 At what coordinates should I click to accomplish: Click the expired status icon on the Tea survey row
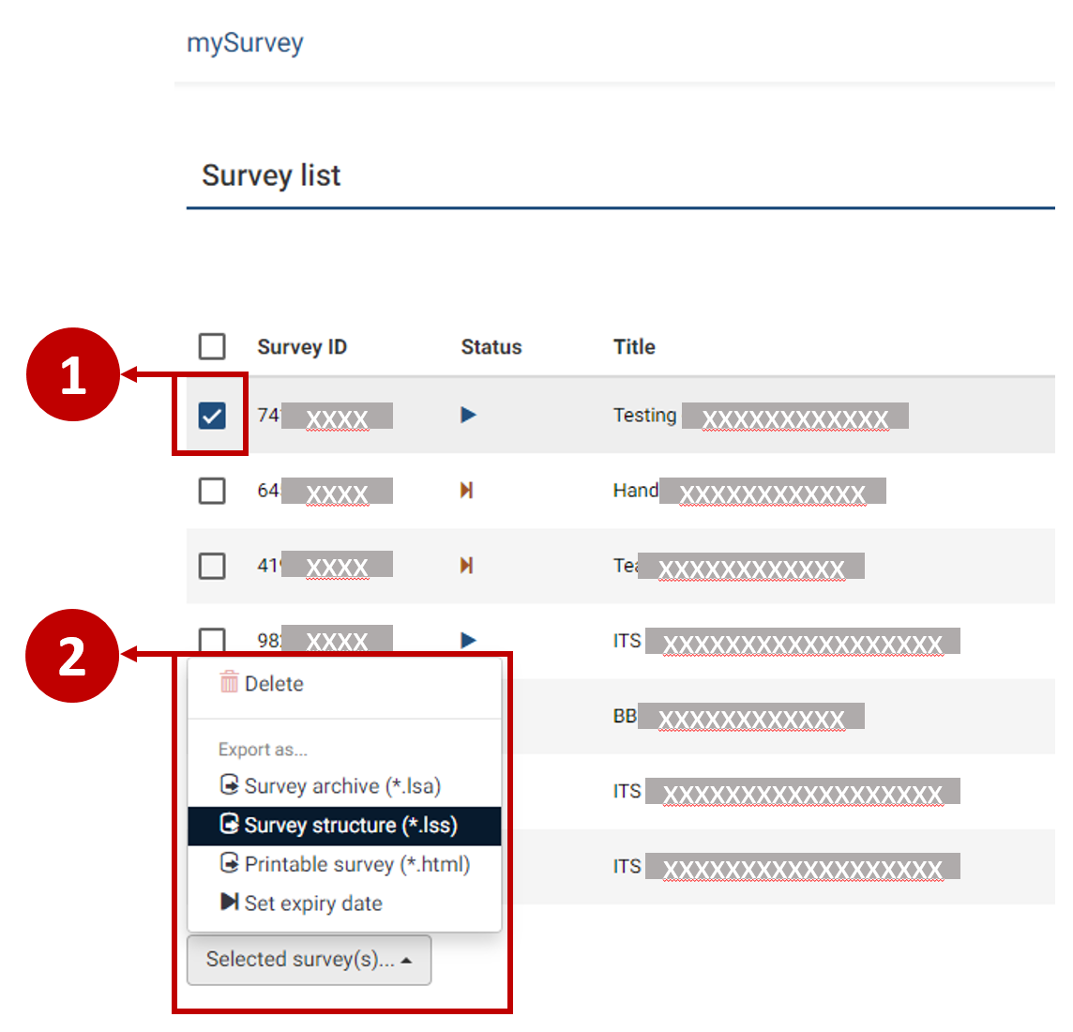[468, 565]
